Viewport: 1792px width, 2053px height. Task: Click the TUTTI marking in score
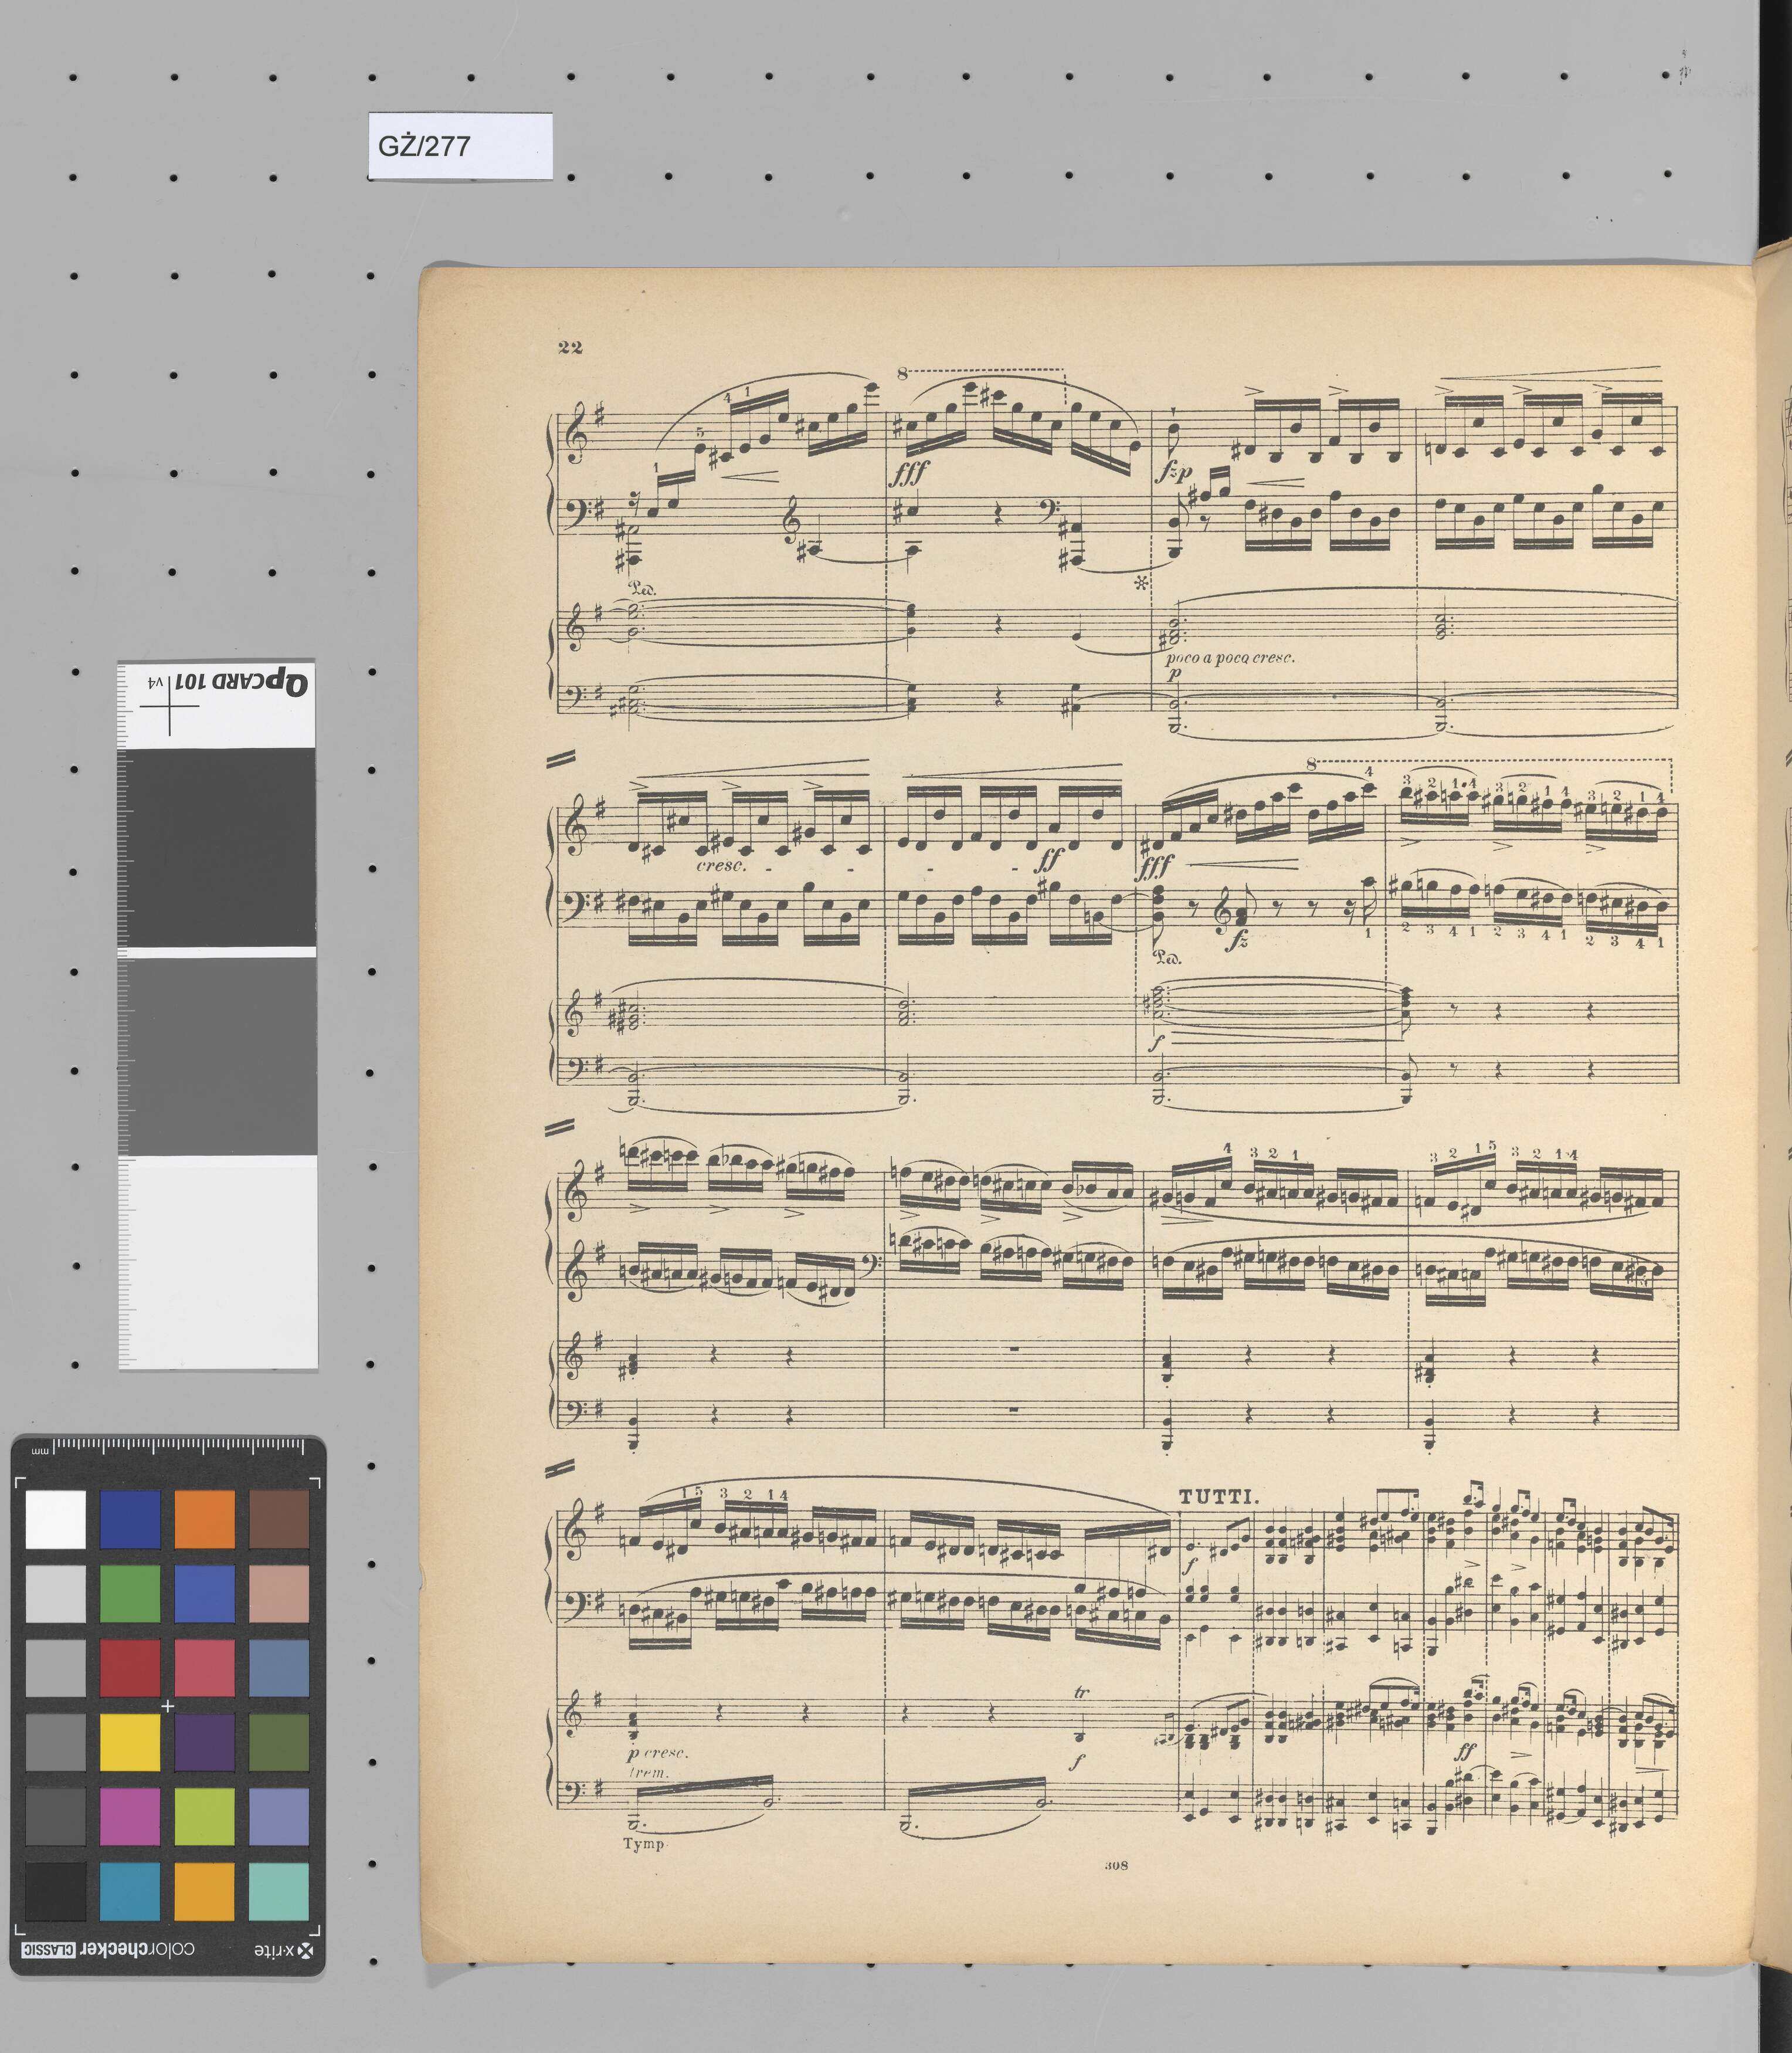click(1218, 1497)
